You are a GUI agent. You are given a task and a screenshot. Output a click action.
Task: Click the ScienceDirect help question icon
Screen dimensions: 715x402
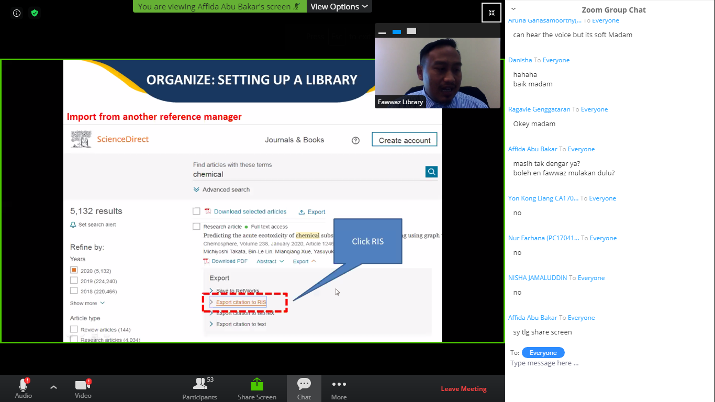[x=356, y=140]
